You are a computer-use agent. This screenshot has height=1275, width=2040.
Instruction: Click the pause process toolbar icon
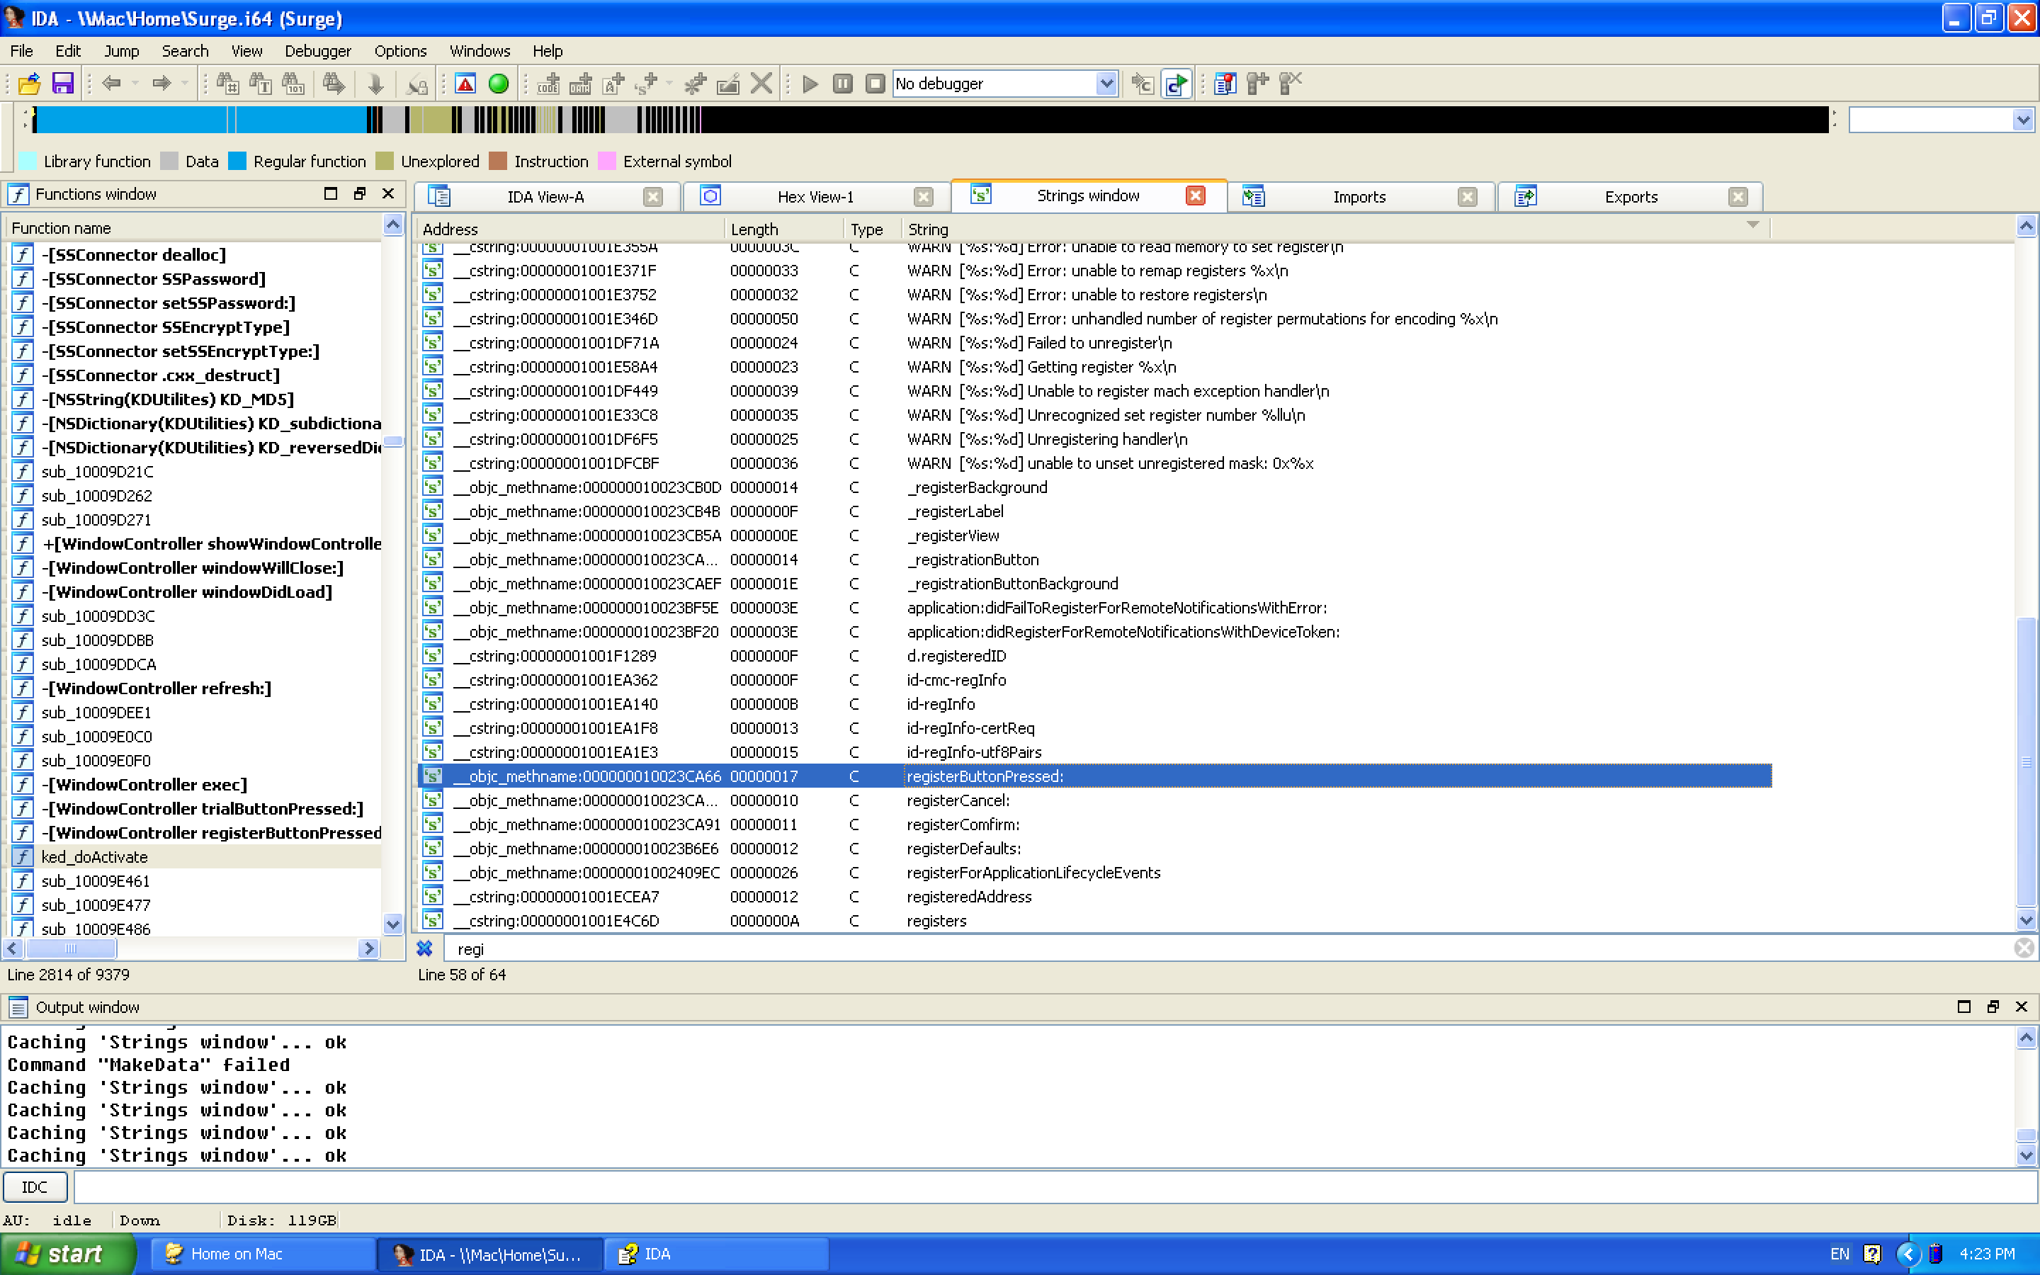[x=843, y=84]
